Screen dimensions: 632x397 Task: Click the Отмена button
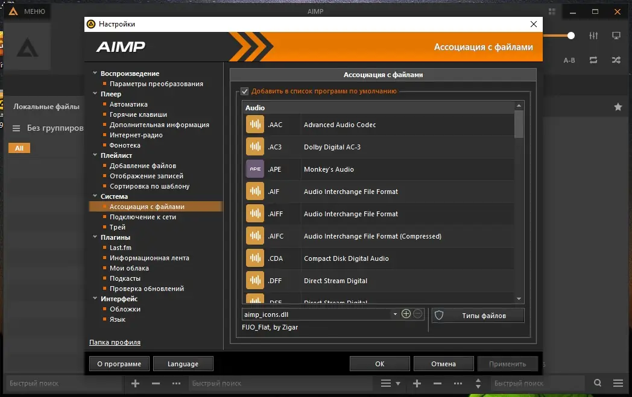pyautogui.click(x=443, y=364)
